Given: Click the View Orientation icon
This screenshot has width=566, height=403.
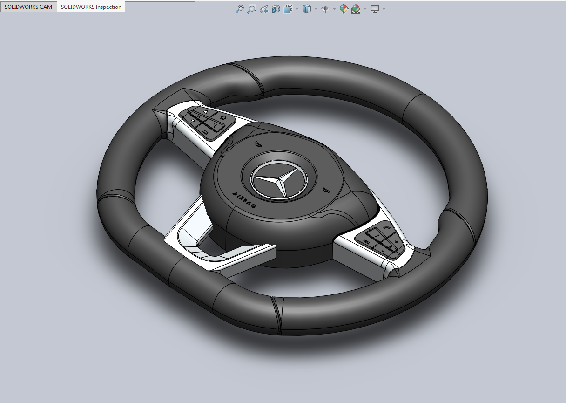Looking at the screenshot, I should tap(288, 8).
